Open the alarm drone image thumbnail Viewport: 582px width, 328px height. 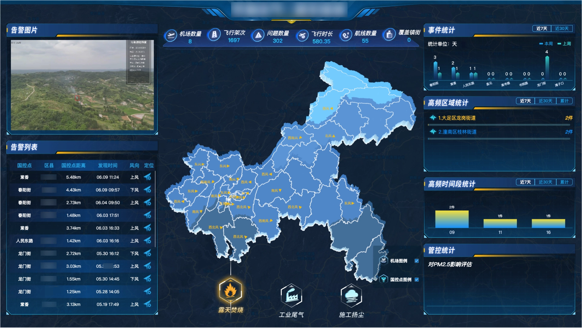(x=82, y=85)
